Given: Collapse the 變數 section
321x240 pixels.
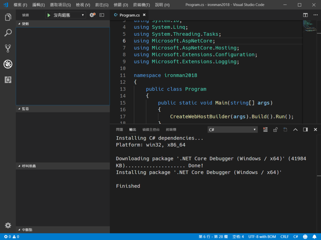Looking at the screenshot, I should point(63,24).
